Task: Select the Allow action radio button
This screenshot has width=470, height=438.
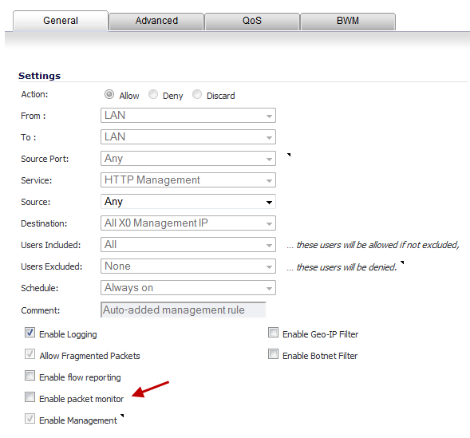Action: [x=109, y=95]
